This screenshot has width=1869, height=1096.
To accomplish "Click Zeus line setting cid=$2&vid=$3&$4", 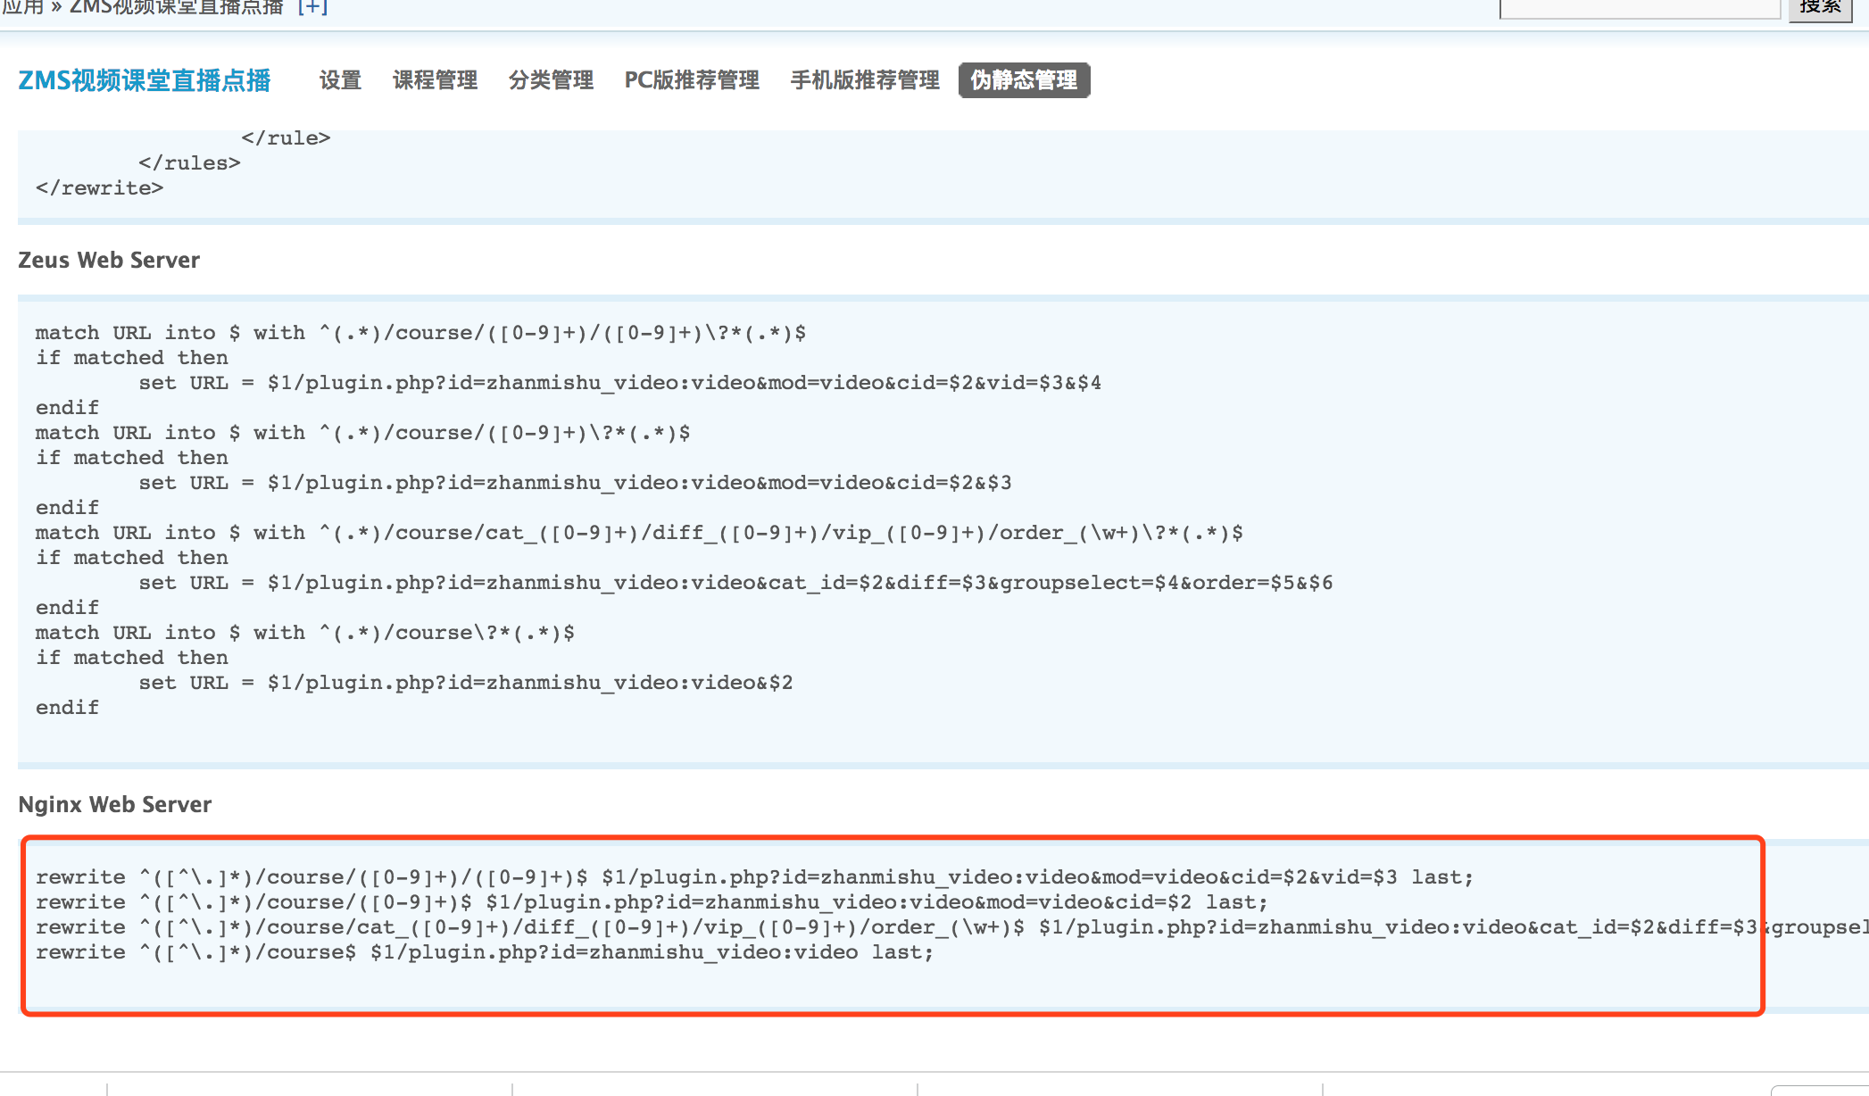I will pos(620,383).
